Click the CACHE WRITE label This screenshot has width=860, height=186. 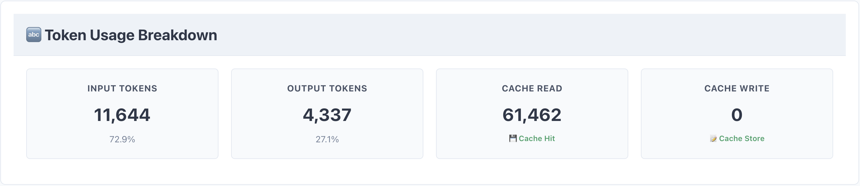click(737, 88)
